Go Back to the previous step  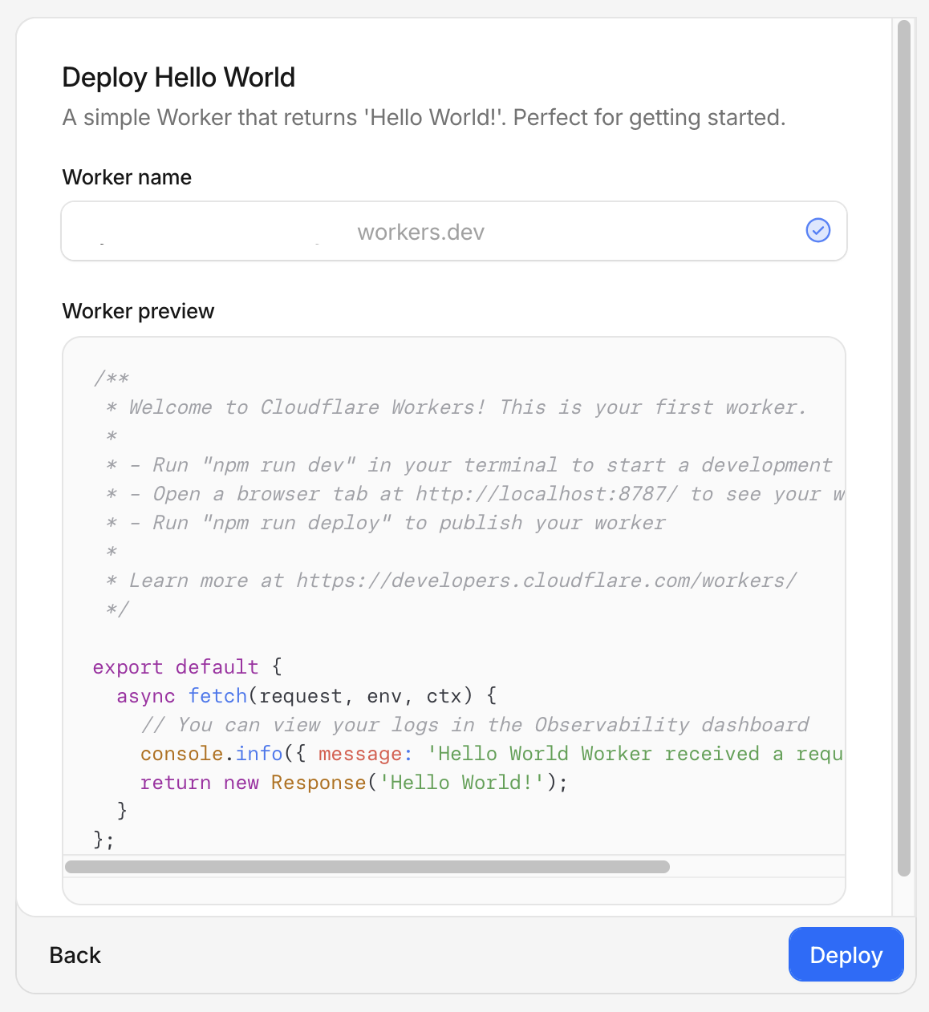pyautogui.click(x=75, y=954)
